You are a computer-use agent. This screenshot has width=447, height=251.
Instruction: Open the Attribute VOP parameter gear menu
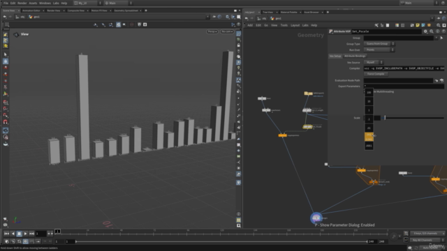425,31
